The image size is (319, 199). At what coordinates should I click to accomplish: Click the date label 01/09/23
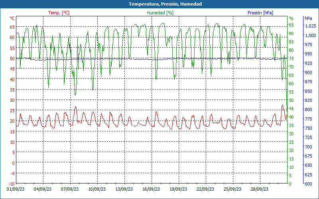coord(16,189)
